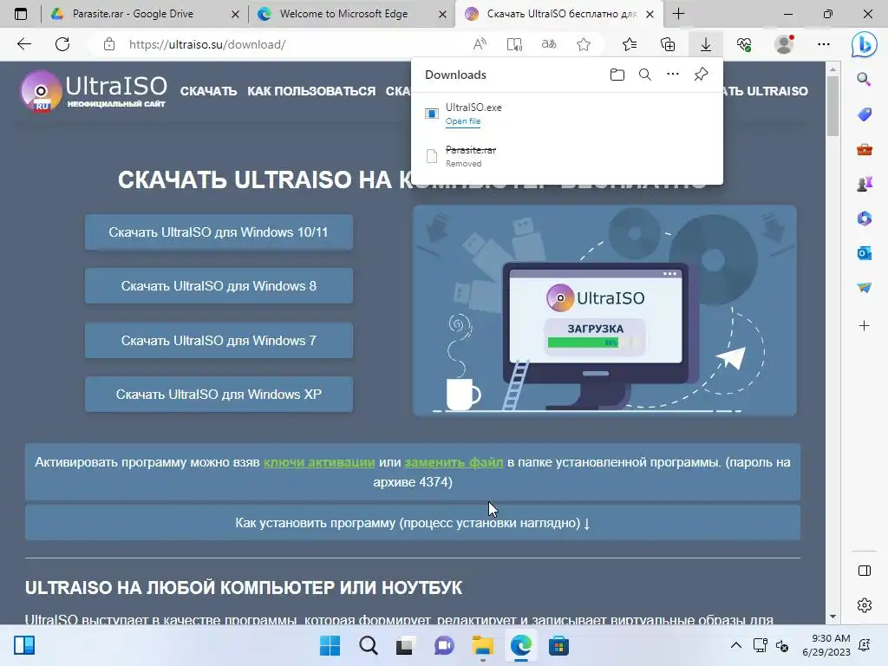Open Bing chat sidebar button
The width and height of the screenshot is (888, 666).
click(864, 44)
